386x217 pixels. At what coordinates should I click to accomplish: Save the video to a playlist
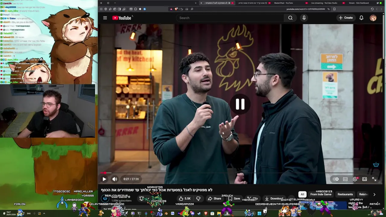(234, 199)
